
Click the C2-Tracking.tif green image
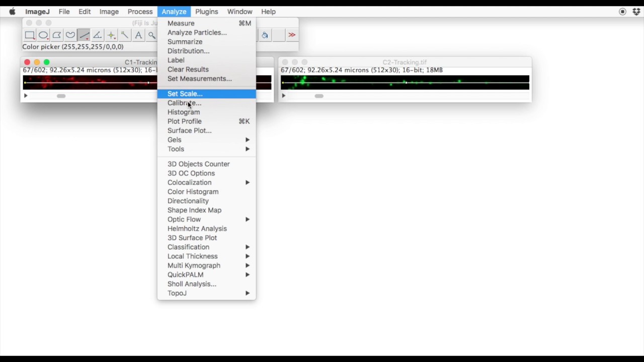pyautogui.click(x=405, y=82)
